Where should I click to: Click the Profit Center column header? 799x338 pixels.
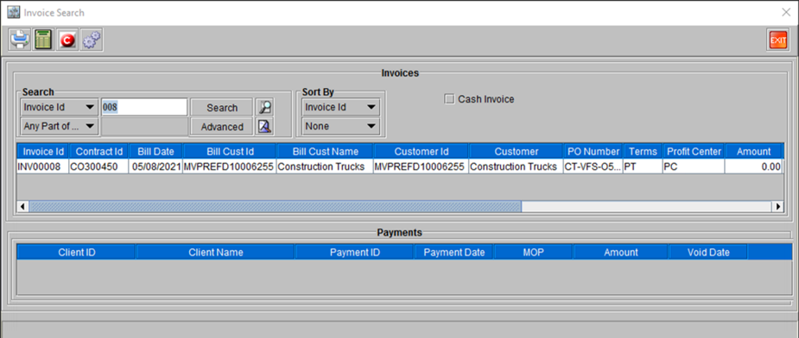click(694, 151)
